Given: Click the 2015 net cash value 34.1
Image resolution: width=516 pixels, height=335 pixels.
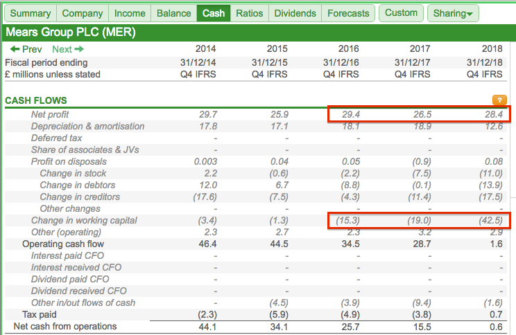Looking at the screenshot, I should click(x=279, y=327).
